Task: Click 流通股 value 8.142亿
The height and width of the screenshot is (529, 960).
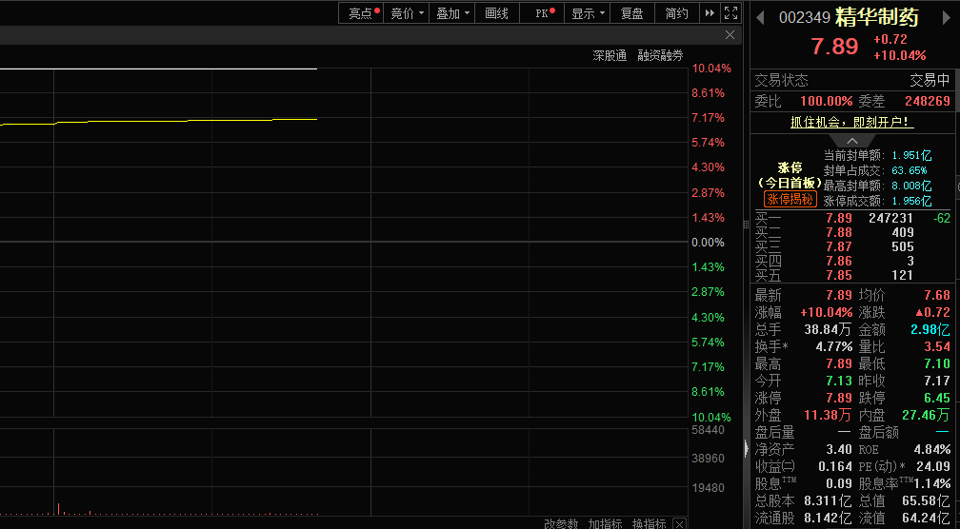Action: pos(828,518)
